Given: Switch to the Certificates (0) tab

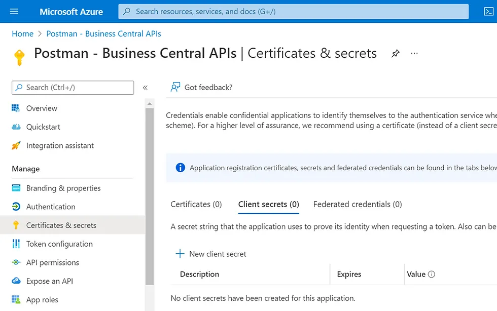Looking at the screenshot, I should point(196,204).
